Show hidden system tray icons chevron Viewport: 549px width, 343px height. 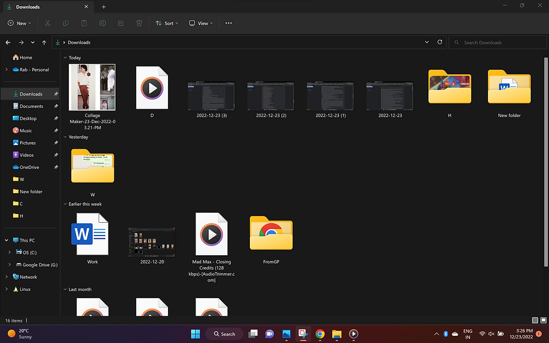436,334
